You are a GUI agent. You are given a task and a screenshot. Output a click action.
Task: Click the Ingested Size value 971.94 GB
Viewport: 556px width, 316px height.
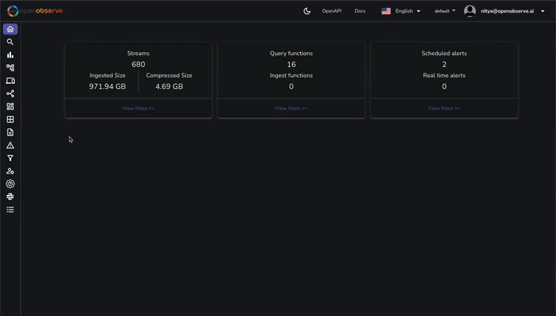click(107, 87)
